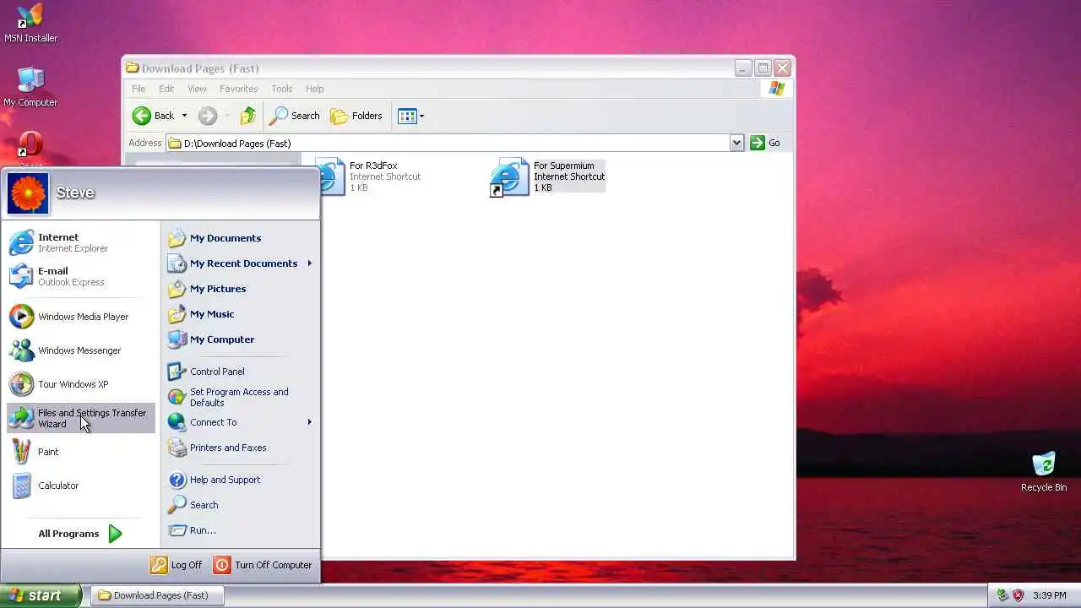1081x608 pixels.
Task: Open the File menu
Action: (139, 89)
